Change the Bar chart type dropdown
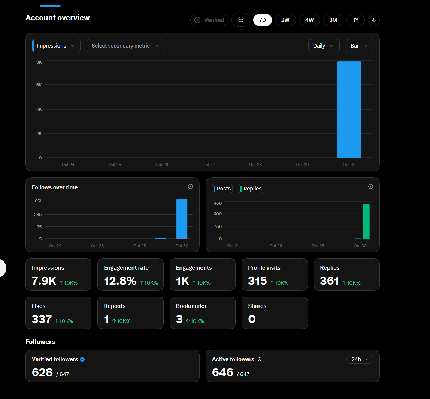Viewport: 430px width, 399px height. tap(359, 46)
